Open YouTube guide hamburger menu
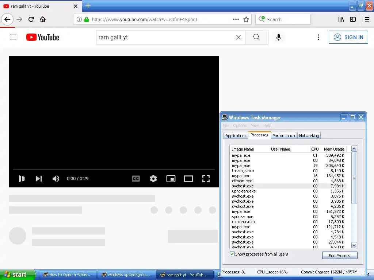Image resolution: width=374 pixels, height=280 pixels. click(x=13, y=37)
